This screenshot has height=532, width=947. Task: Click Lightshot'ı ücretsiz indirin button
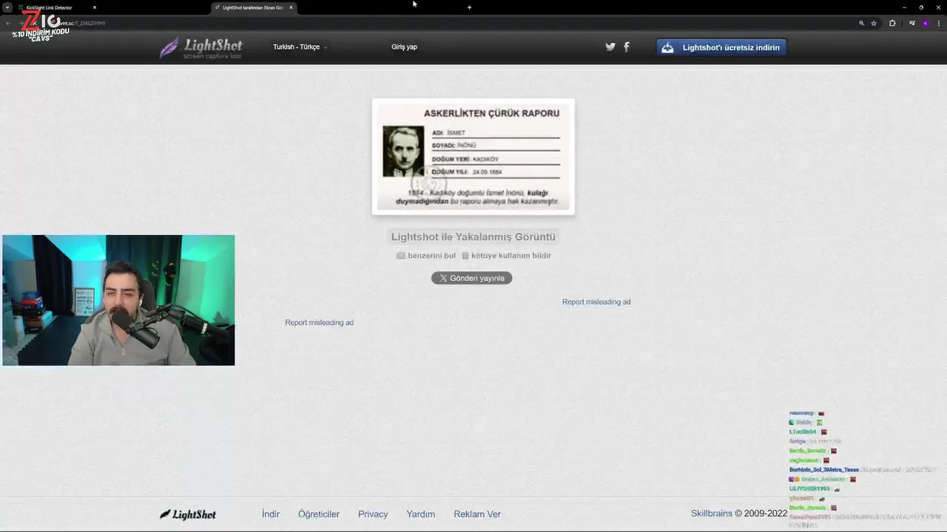721,47
